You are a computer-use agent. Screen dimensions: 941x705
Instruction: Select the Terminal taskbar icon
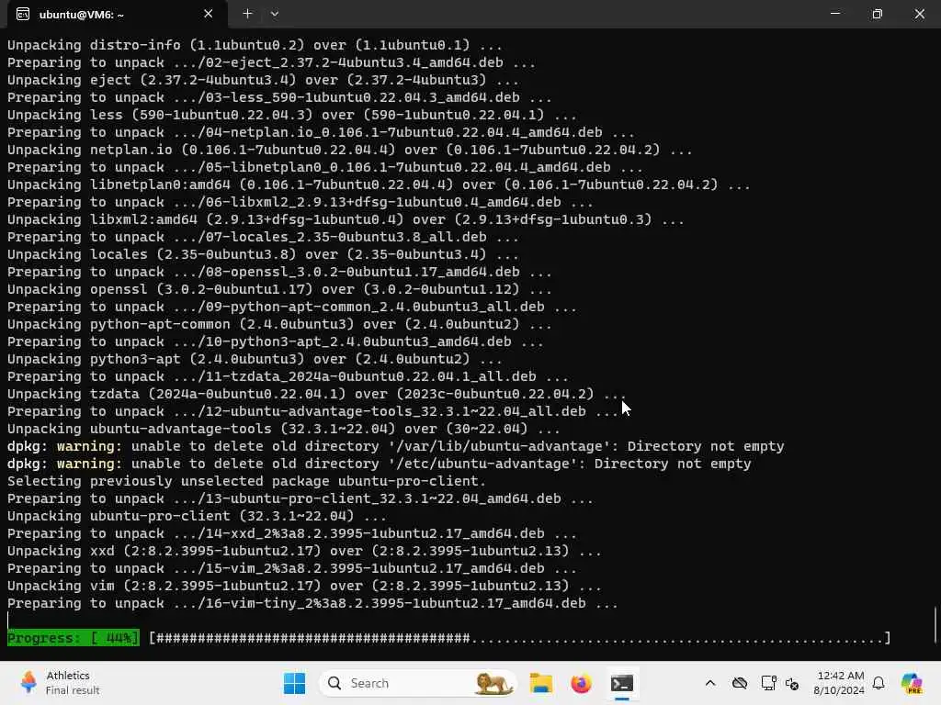pos(622,683)
